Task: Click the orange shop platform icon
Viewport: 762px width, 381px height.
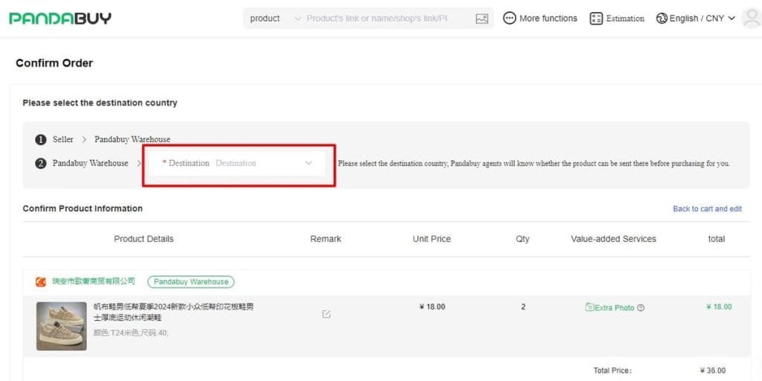Action: (41, 281)
